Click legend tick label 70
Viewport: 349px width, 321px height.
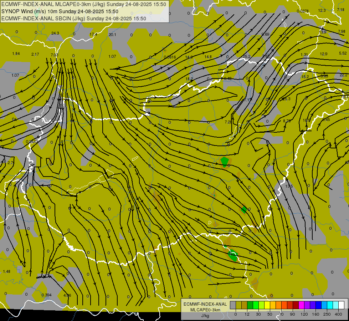(281, 314)
